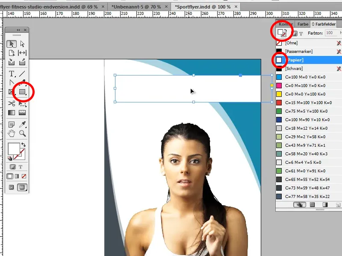Activate the fill box in Farbfelder panel
Image resolution: width=342 pixels, height=256 pixels.
pyautogui.click(x=280, y=32)
